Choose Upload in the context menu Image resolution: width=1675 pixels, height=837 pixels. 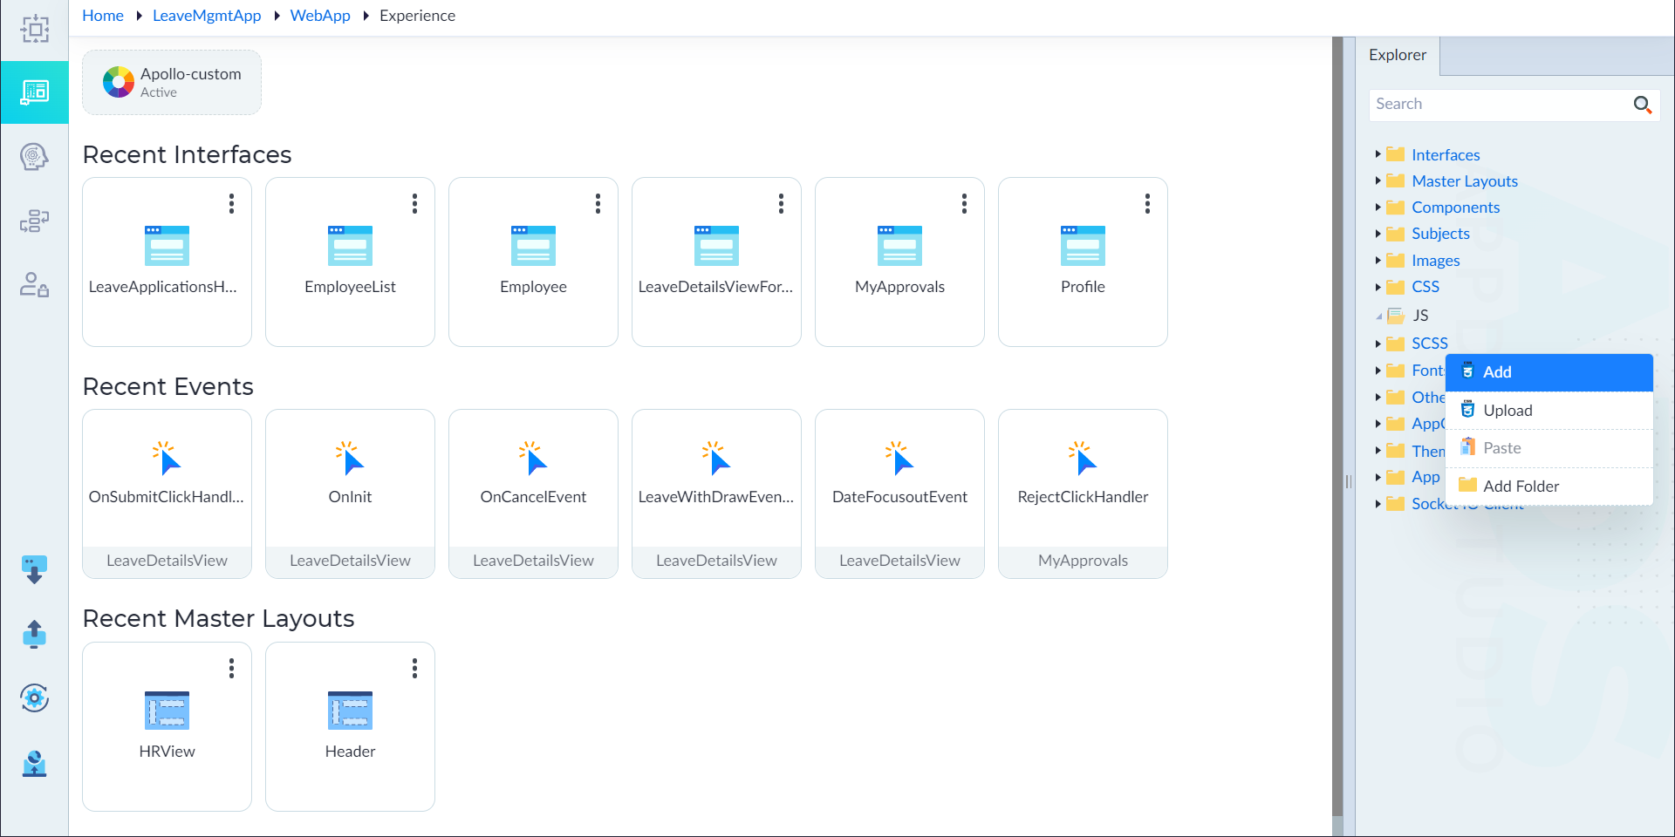tap(1549, 411)
